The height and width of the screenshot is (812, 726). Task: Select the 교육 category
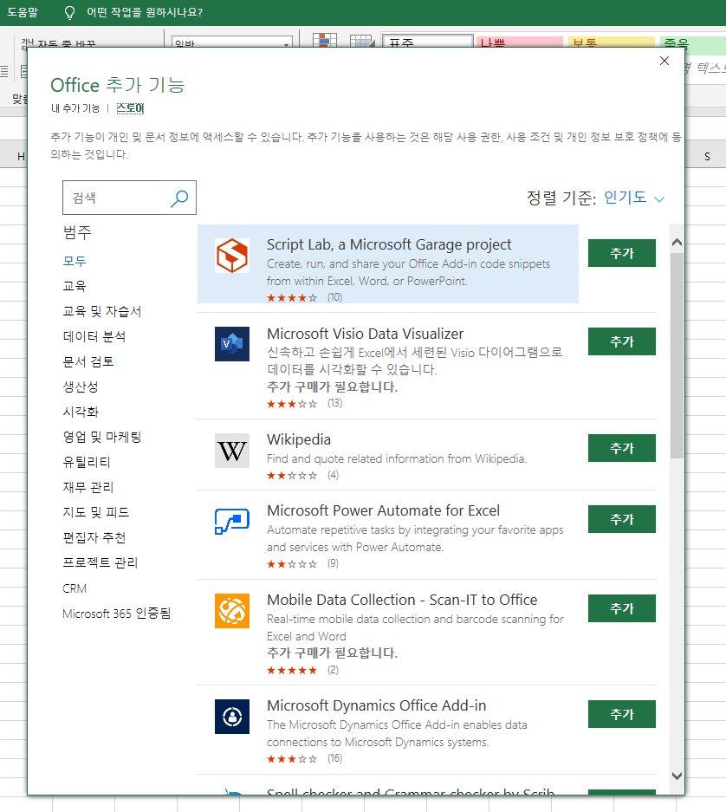pyautogui.click(x=75, y=286)
